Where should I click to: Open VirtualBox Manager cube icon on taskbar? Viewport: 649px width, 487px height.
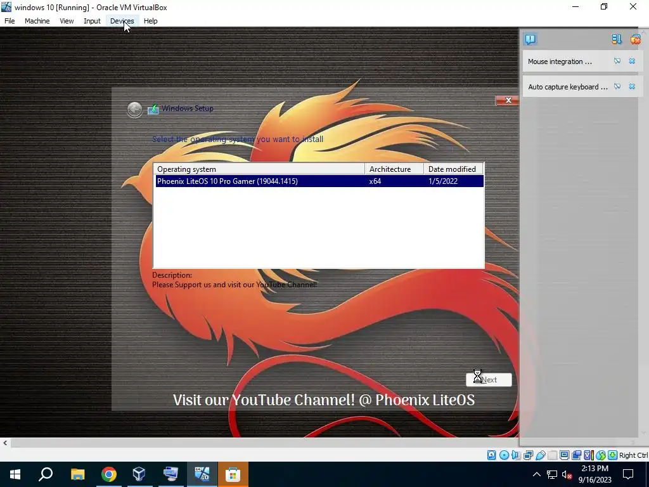pos(139,474)
